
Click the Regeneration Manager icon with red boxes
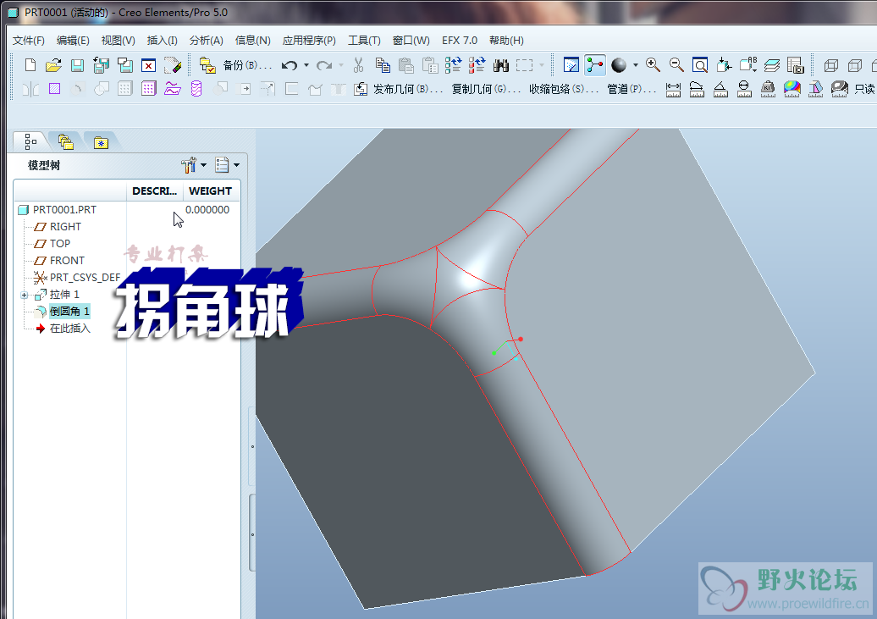[x=477, y=65]
